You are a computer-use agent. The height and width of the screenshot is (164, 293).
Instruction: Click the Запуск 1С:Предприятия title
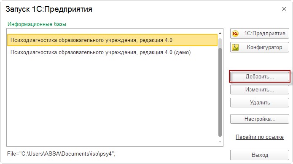click(49, 9)
